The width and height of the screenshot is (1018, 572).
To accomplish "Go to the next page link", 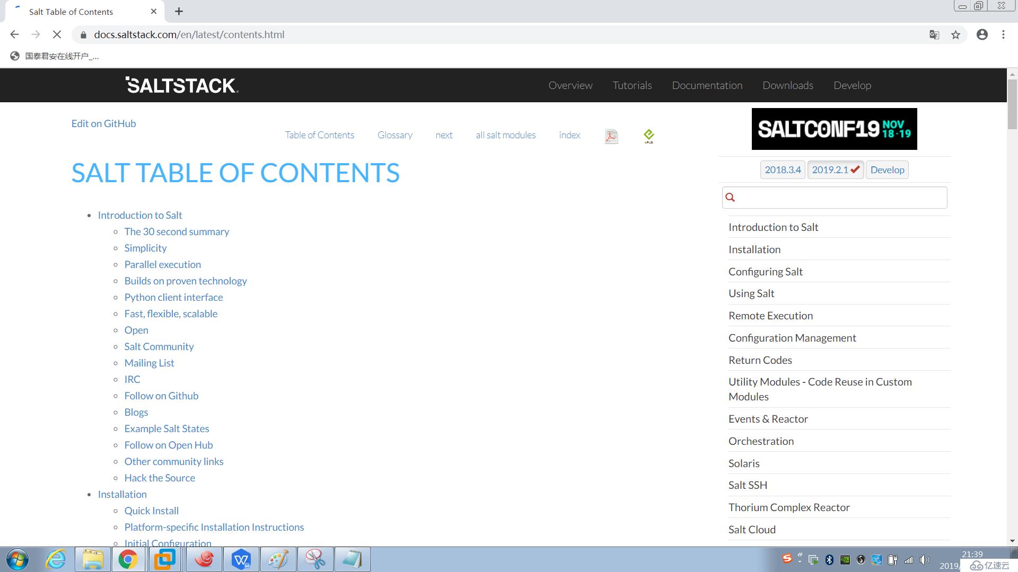I will pos(444,135).
